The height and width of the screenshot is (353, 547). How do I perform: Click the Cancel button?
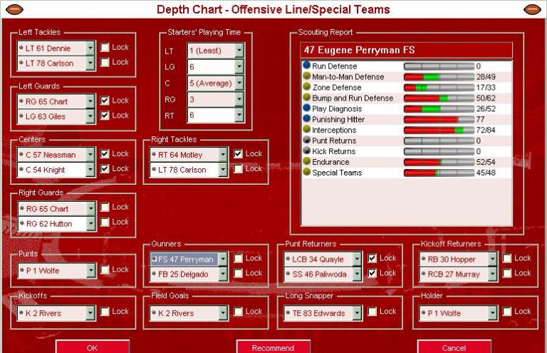tap(454, 347)
